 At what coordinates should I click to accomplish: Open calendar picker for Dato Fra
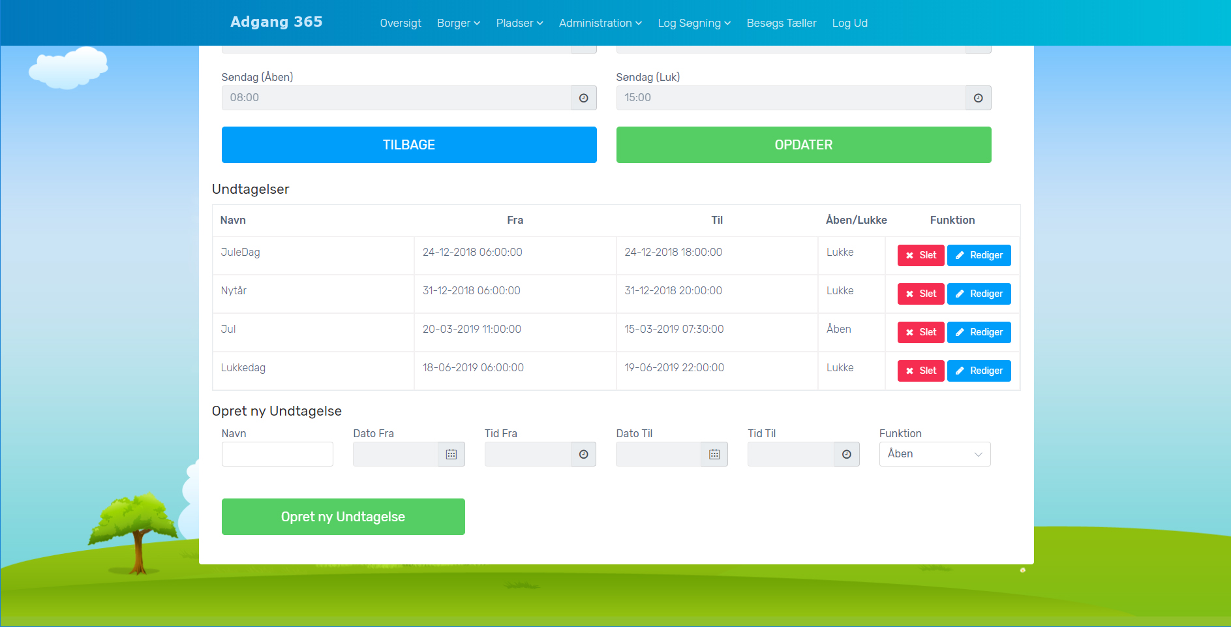(x=451, y=454)
